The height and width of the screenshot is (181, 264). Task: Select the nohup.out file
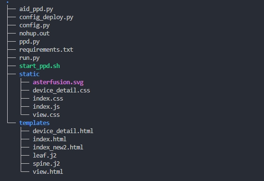pyautogui.click(x=34, y=34)
